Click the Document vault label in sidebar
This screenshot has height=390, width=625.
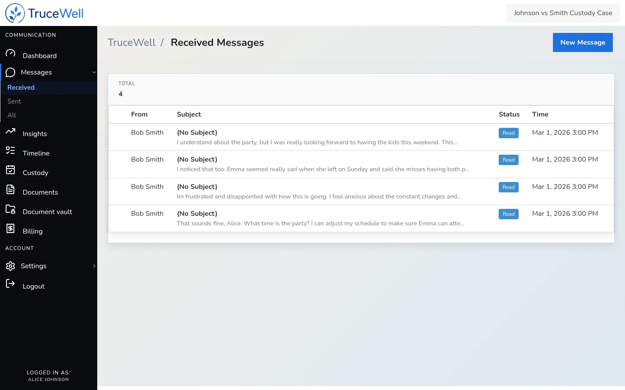47,212
